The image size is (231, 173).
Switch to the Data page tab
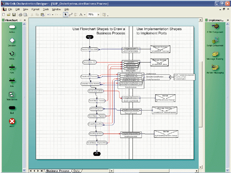(x=76, y=171)
